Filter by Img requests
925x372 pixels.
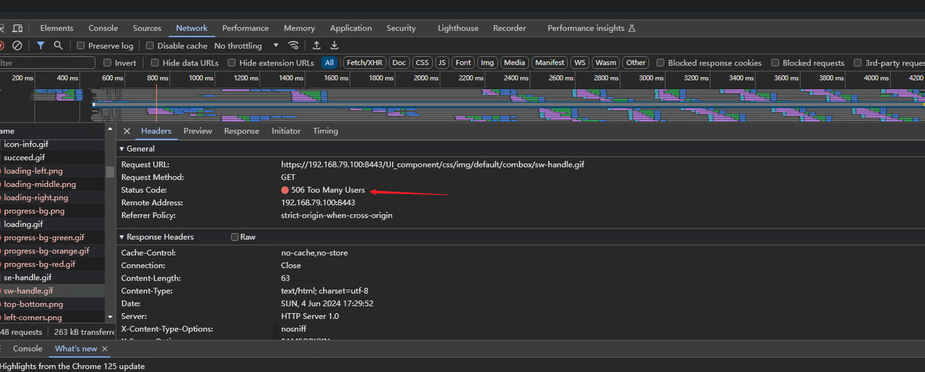point(487,63)
